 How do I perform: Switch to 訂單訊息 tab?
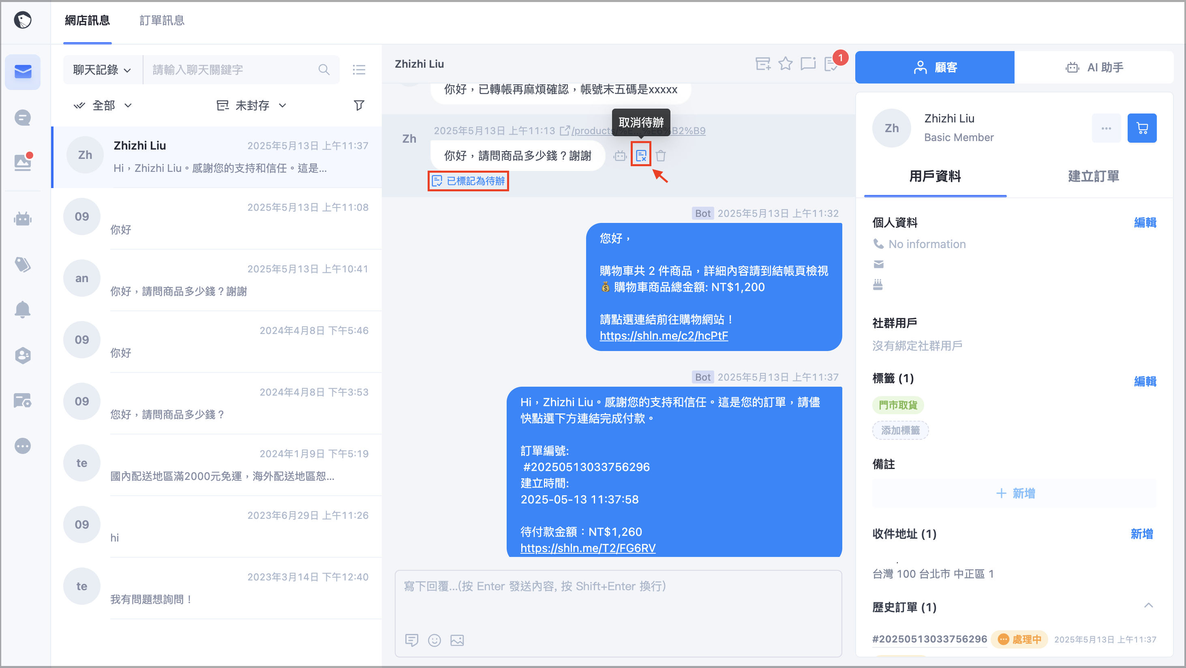point(162,20)
